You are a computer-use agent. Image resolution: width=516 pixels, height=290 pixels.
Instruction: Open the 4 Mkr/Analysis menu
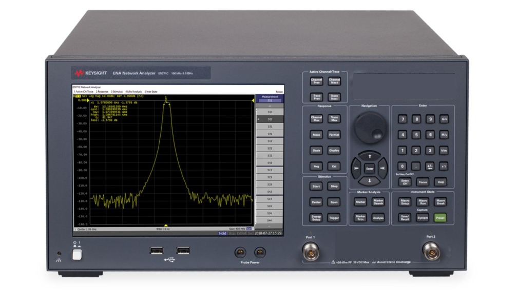[133, 92]
